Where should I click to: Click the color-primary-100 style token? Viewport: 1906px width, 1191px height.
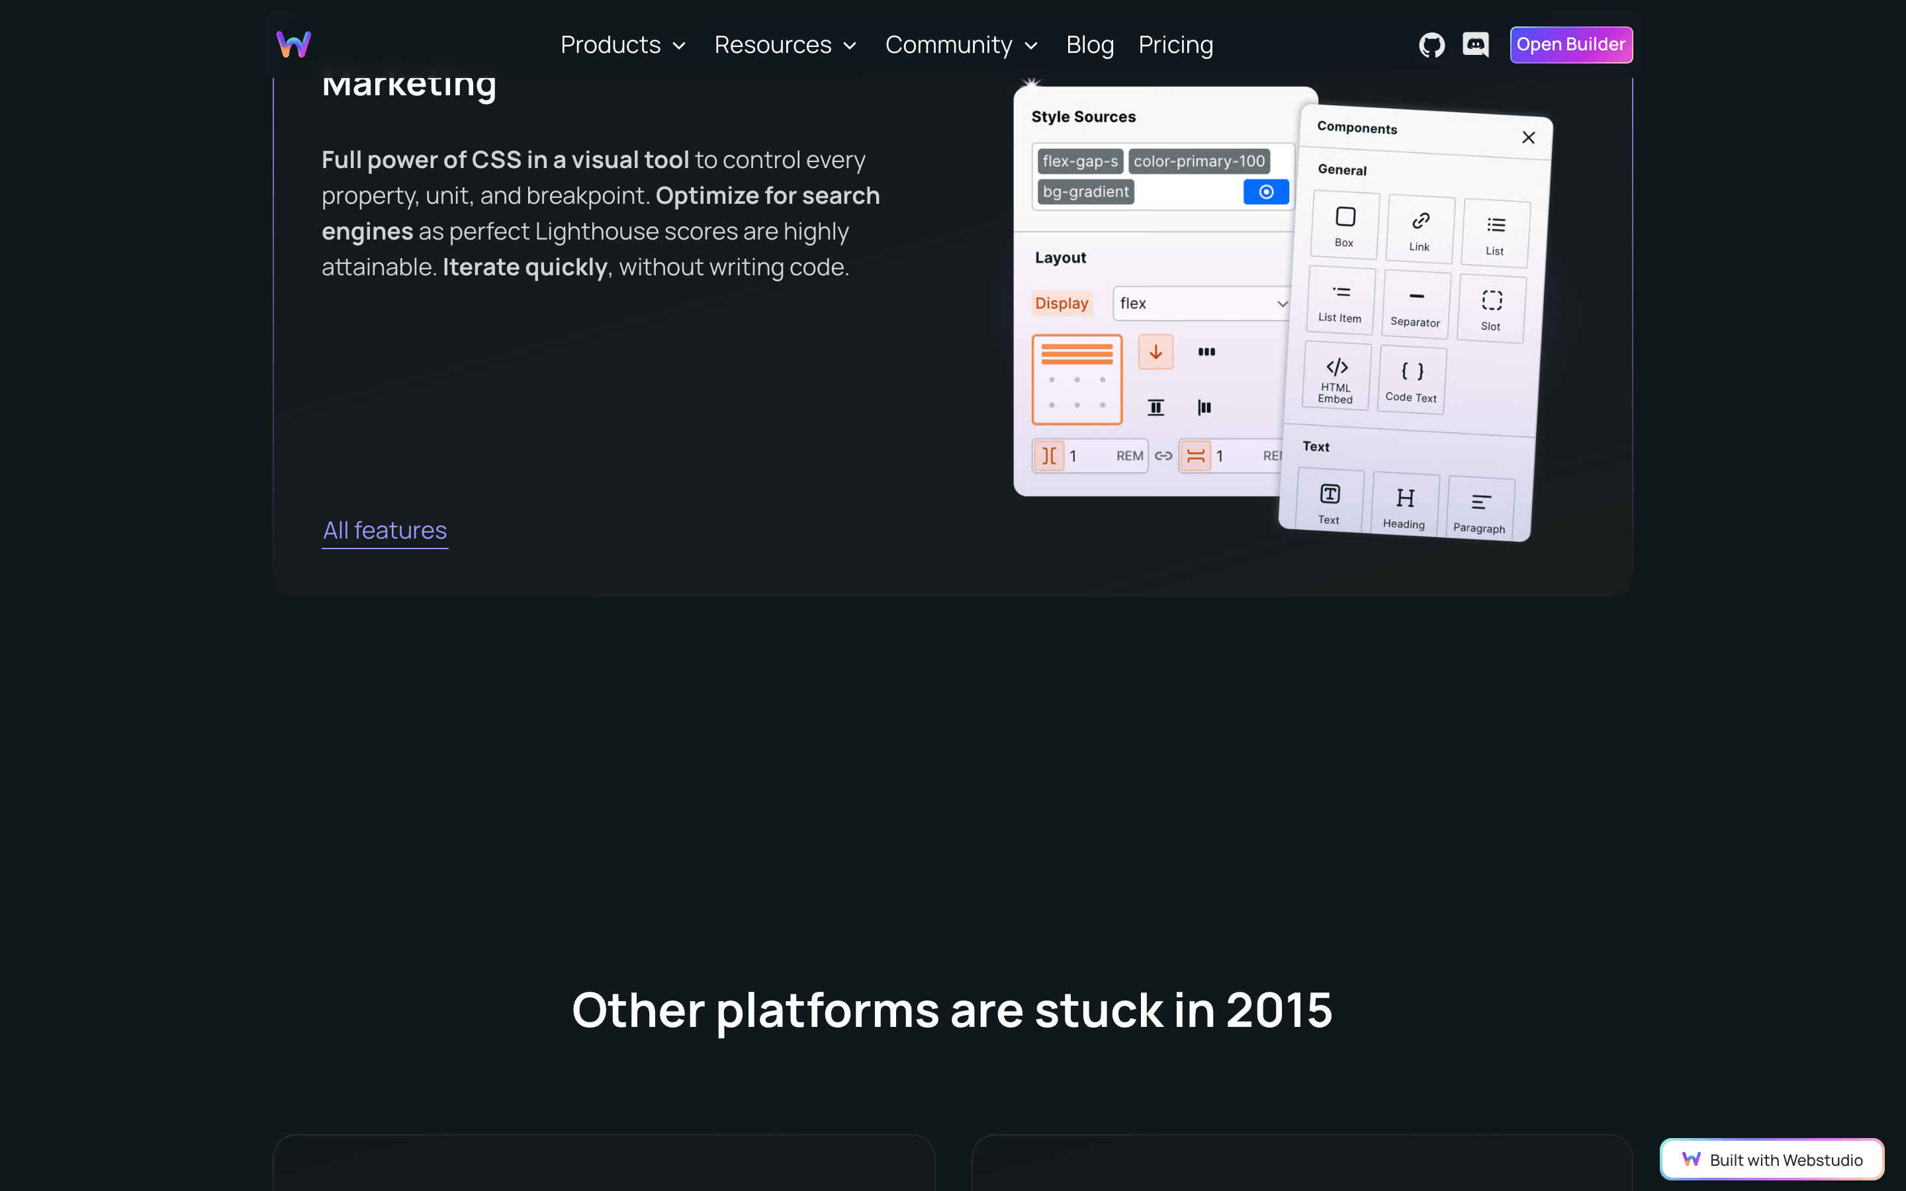coord(1199,161)
